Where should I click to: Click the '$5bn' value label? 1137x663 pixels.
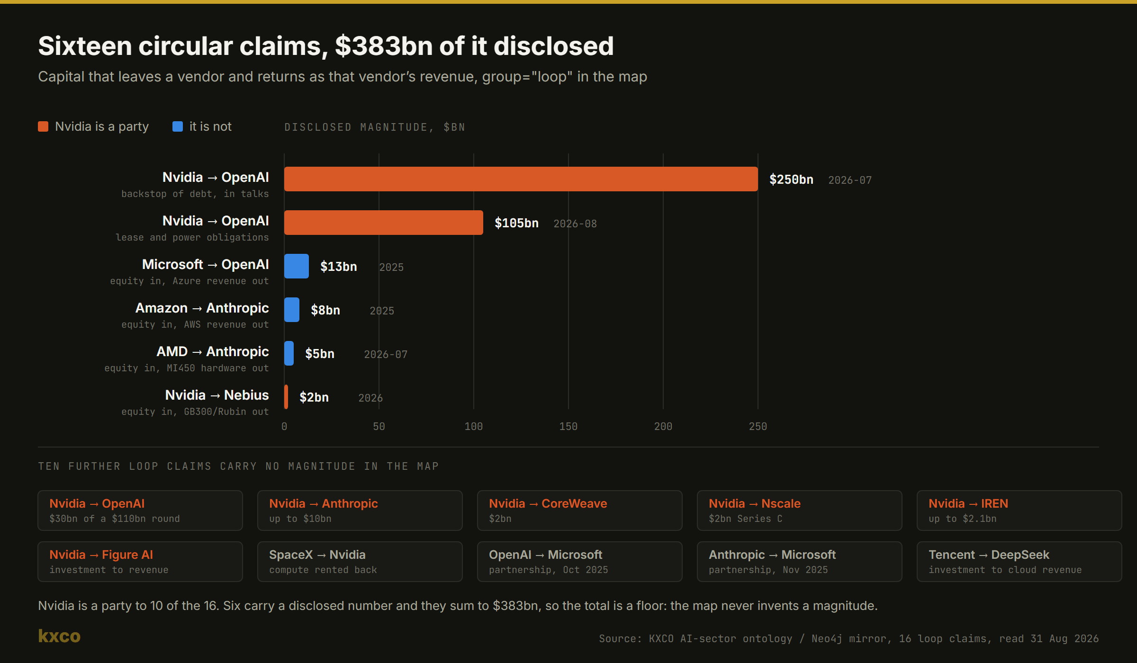click(320, 354)
